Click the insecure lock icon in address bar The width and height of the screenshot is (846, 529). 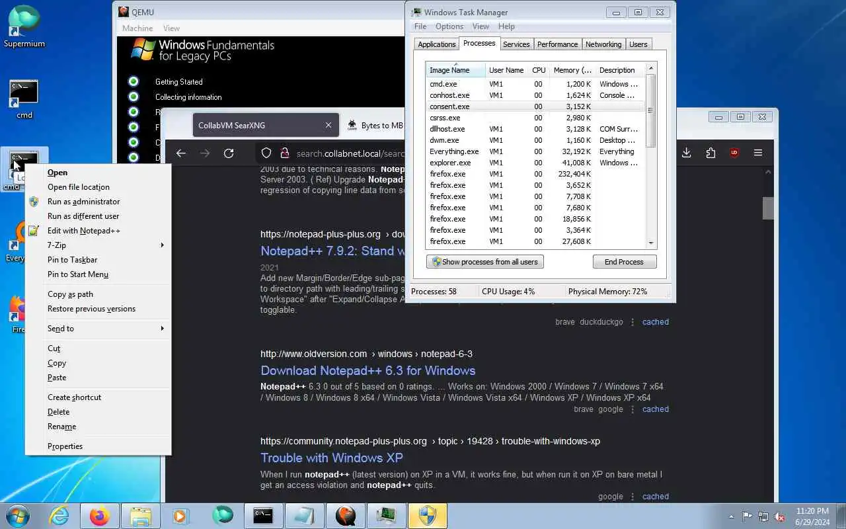pyautogui.click(x=285, y=153)
